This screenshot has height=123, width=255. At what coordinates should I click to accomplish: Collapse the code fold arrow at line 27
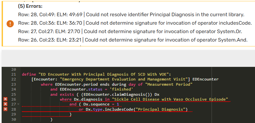click(18, 105)
